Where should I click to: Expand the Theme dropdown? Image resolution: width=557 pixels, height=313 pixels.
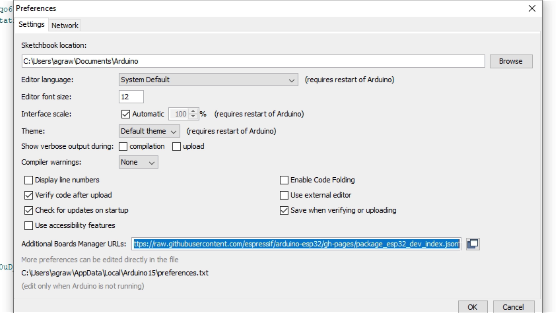coord(149,131)
